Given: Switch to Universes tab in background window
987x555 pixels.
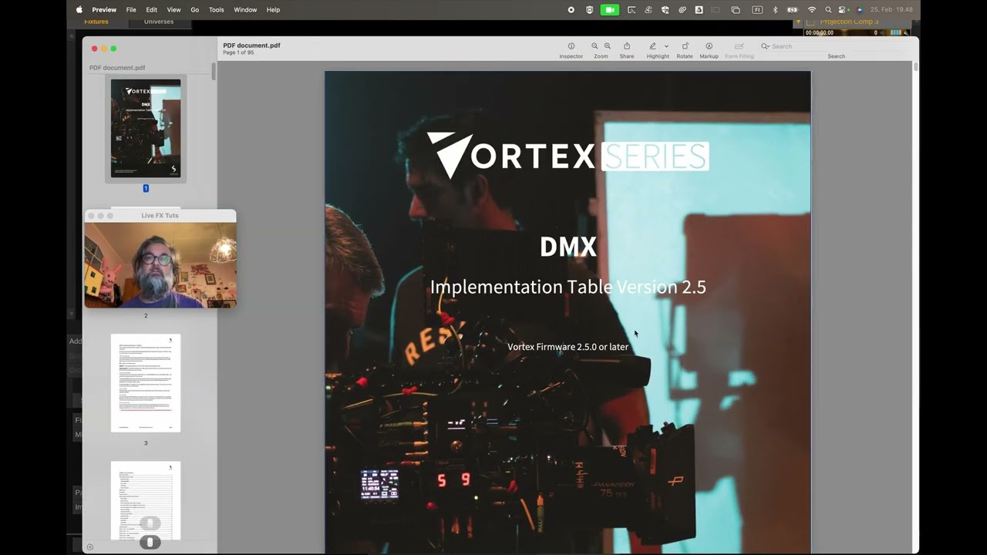Looking at the screenshot, I should pyautogui.click(x=159, y=22).
